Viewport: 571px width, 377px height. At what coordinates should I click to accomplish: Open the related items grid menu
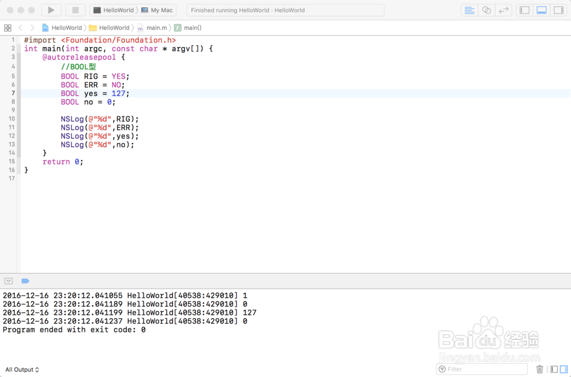[x=7, y=27]
